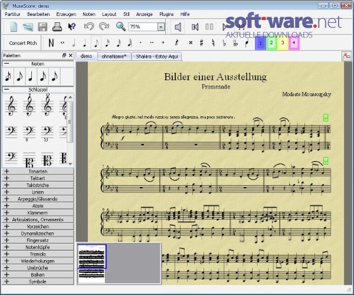Screen dimensions: 354x295
Task: Apply a natural accidental
Action: 213,42
